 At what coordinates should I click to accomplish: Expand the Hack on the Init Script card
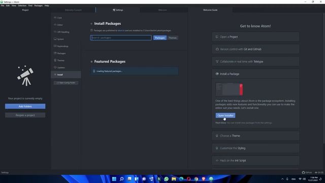point(255,161)
